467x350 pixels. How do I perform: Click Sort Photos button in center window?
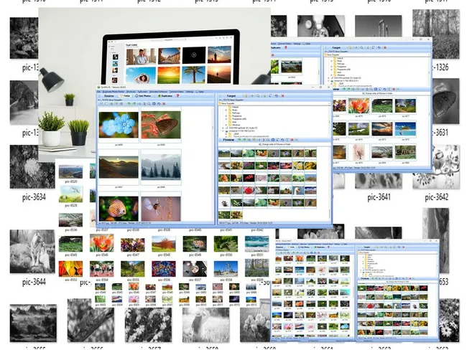[143, 96]
